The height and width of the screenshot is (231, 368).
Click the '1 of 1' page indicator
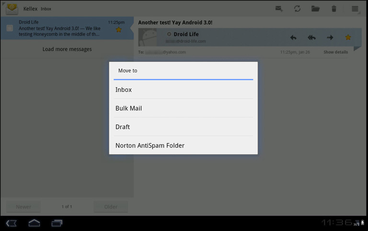click(x=67, y=207)
